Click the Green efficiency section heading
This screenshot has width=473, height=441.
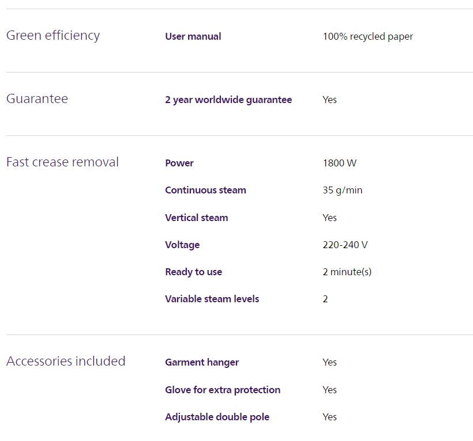(53, 36)
